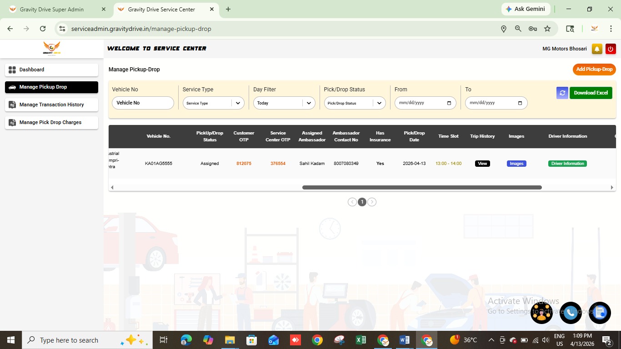This screenshot has width=621, height=349.
Task: Bookmark this page with the star icon
Action: point(547,29)
